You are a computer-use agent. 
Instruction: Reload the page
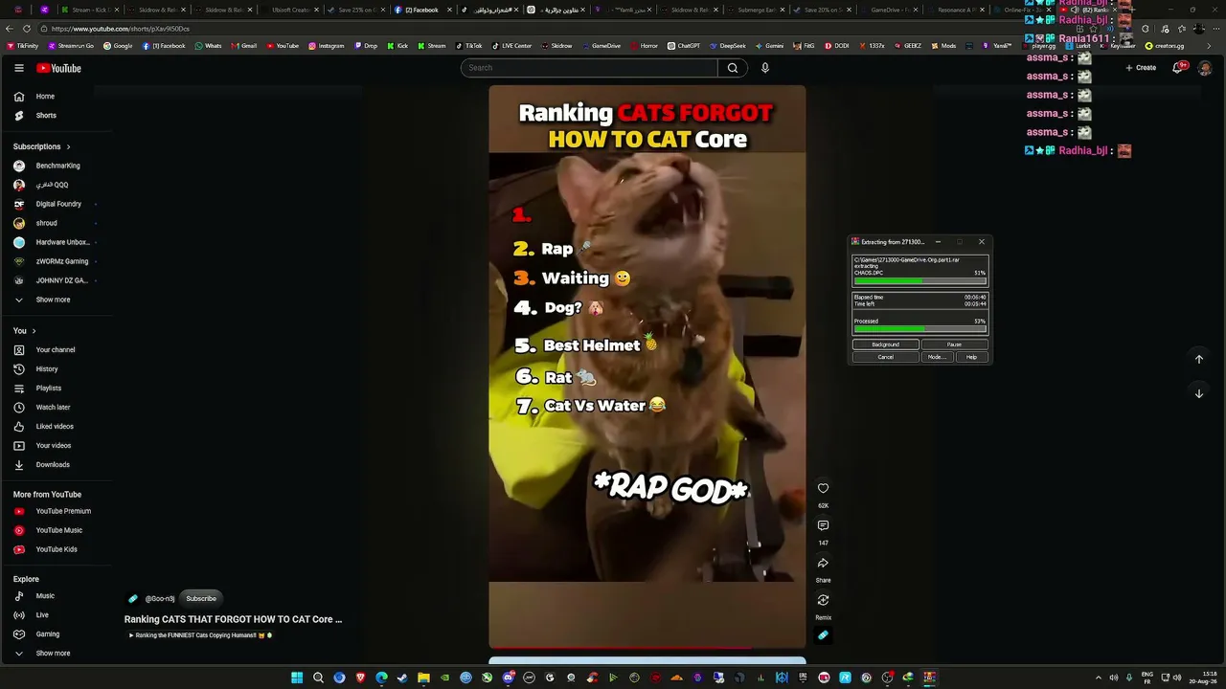[x=27, y=29]
